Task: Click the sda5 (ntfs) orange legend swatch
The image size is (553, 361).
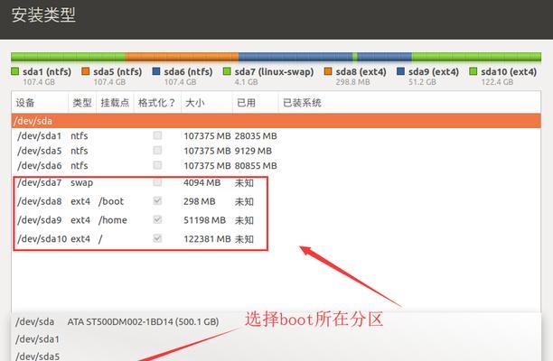Action: pyautogui.click(x=85, y=71)
